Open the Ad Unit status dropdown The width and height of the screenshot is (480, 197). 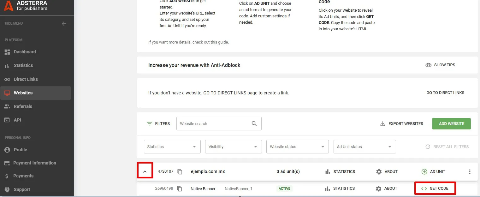(x=364, y=146)
